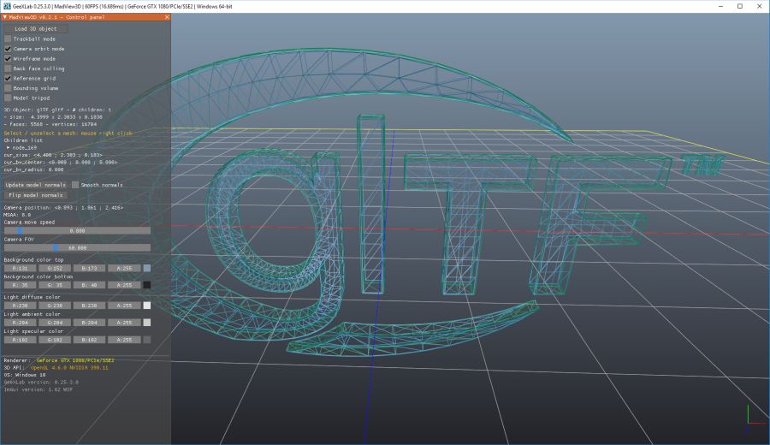Adjust the Camera move speed slider
The image size is (770, 445).
[77, 230]
